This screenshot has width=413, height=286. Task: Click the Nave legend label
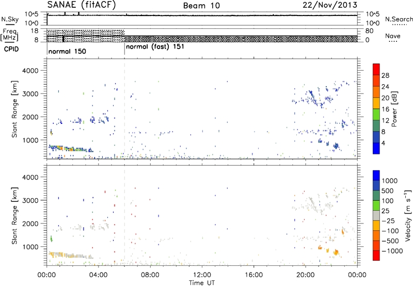(393, 36)
